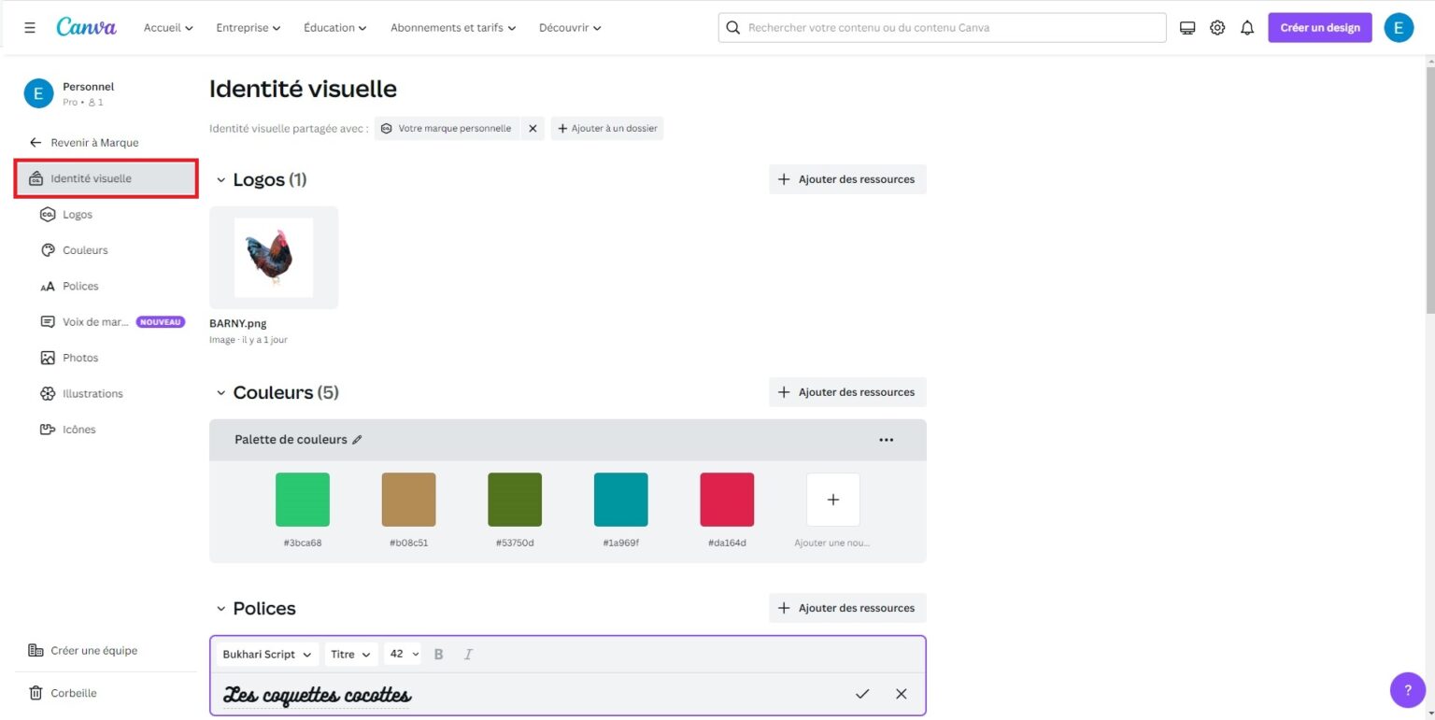Toggle bold for the Titre font style

(438, 654)
